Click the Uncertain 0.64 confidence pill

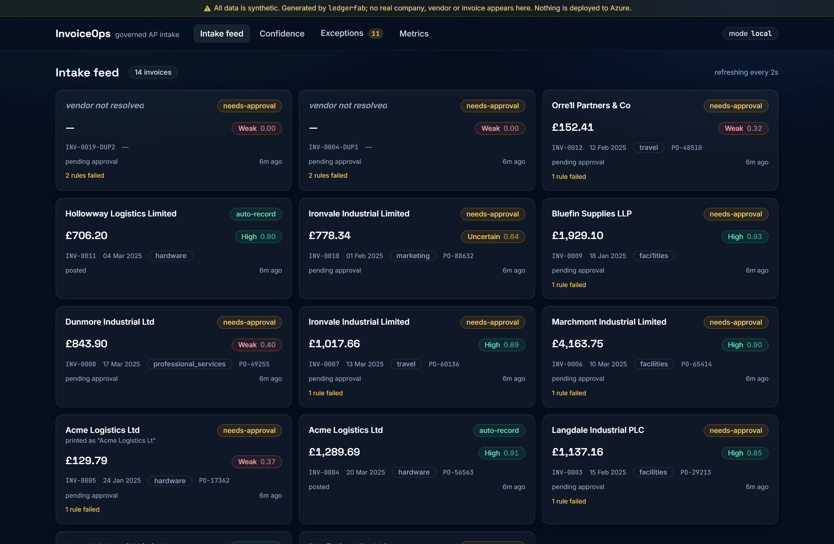(x=493, y=237)
